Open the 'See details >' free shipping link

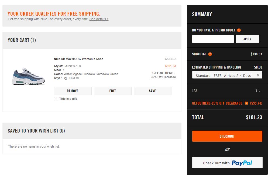[99, 19]
